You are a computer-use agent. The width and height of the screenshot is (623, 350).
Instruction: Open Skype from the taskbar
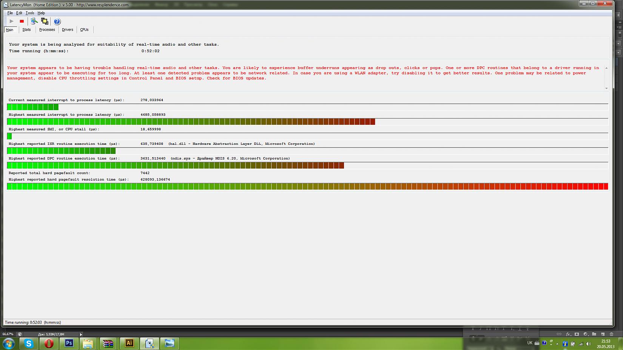[x=29, y=343]
